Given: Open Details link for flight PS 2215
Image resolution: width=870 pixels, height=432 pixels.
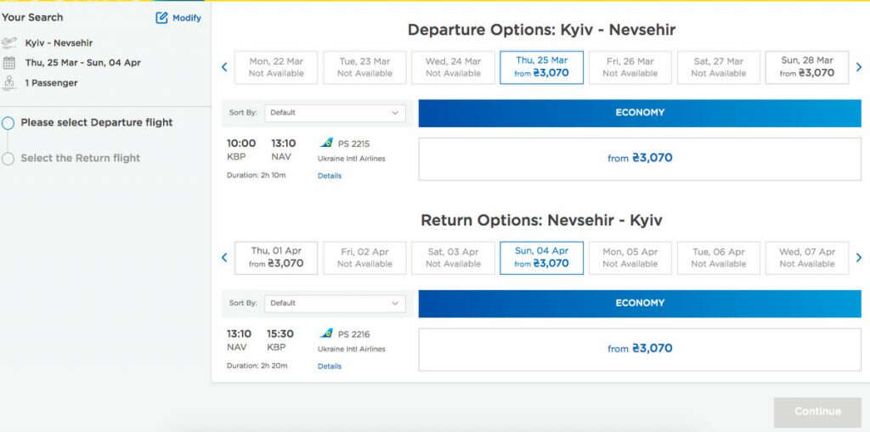Looking at the screenshot, I should click(330, 176).
